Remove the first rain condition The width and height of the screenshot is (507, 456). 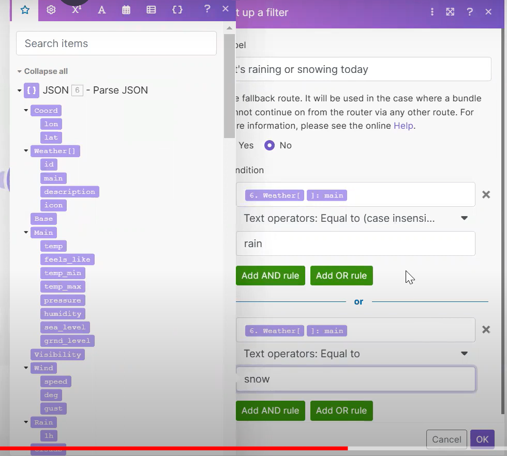click(486, 194)
